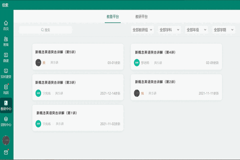Click 宁兆玮 avatar on 第3讲 card
The height and width of the screenshot is (160, 240).
(38, 93)
